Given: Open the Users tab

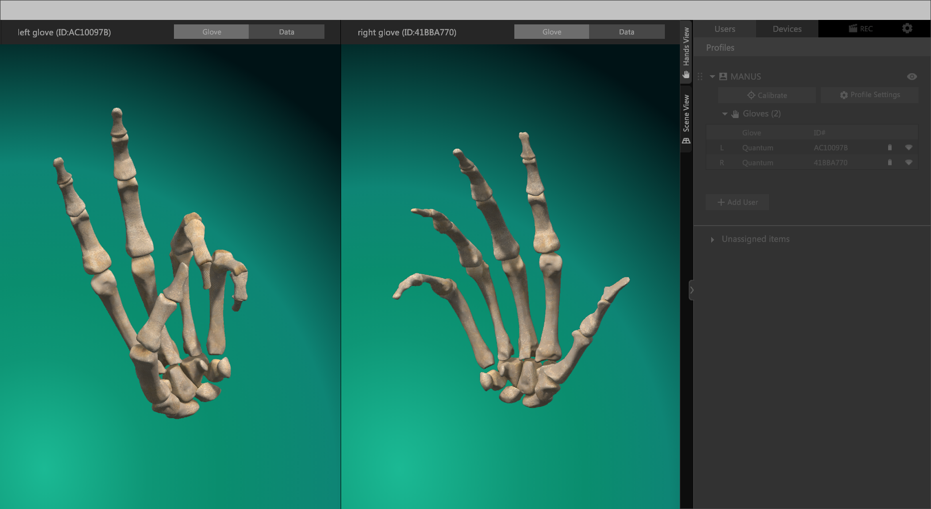Looking at the screenshot, I should coord(724,29).
